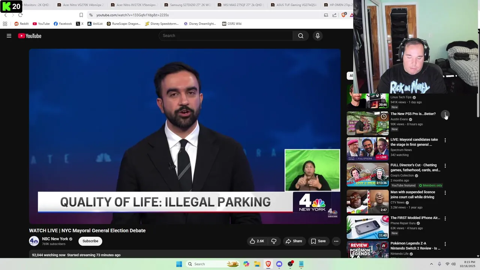Click the recommendations sidebar scrollbar thumb

click(x=478, y=105)
